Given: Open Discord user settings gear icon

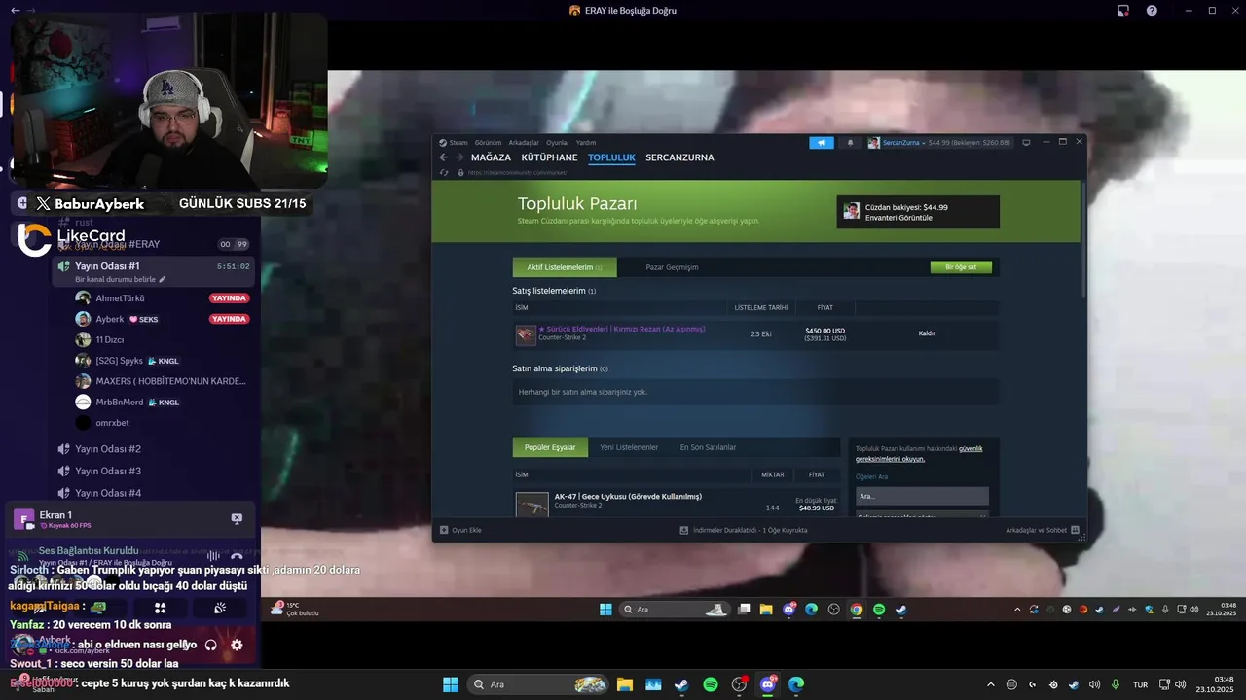Looking at the screenshot, I should tap(237, 645).
